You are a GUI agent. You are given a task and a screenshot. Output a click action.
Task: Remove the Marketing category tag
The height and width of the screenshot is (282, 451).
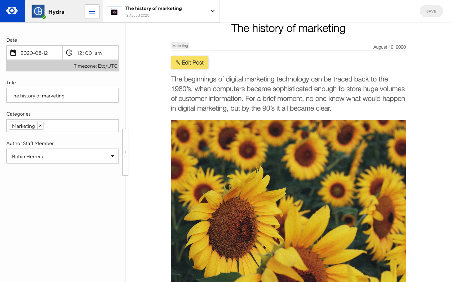pyautogui.click(x=40, y=126)
